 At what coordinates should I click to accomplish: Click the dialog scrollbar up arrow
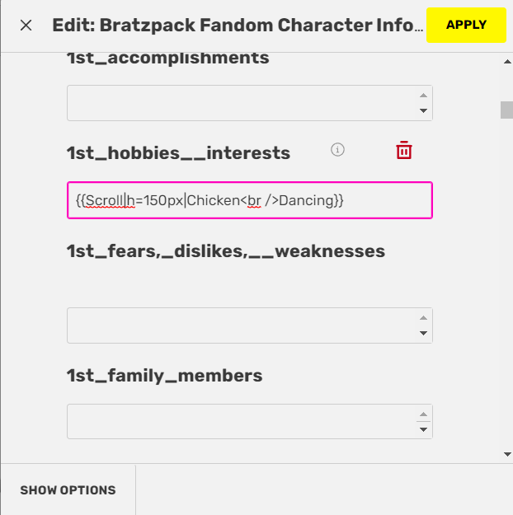tap(507, 62)
